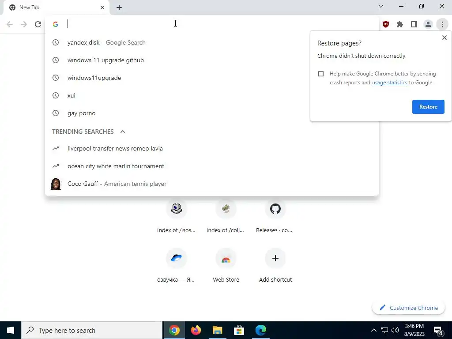Click Add shortcut plus icon

(275, 258)
